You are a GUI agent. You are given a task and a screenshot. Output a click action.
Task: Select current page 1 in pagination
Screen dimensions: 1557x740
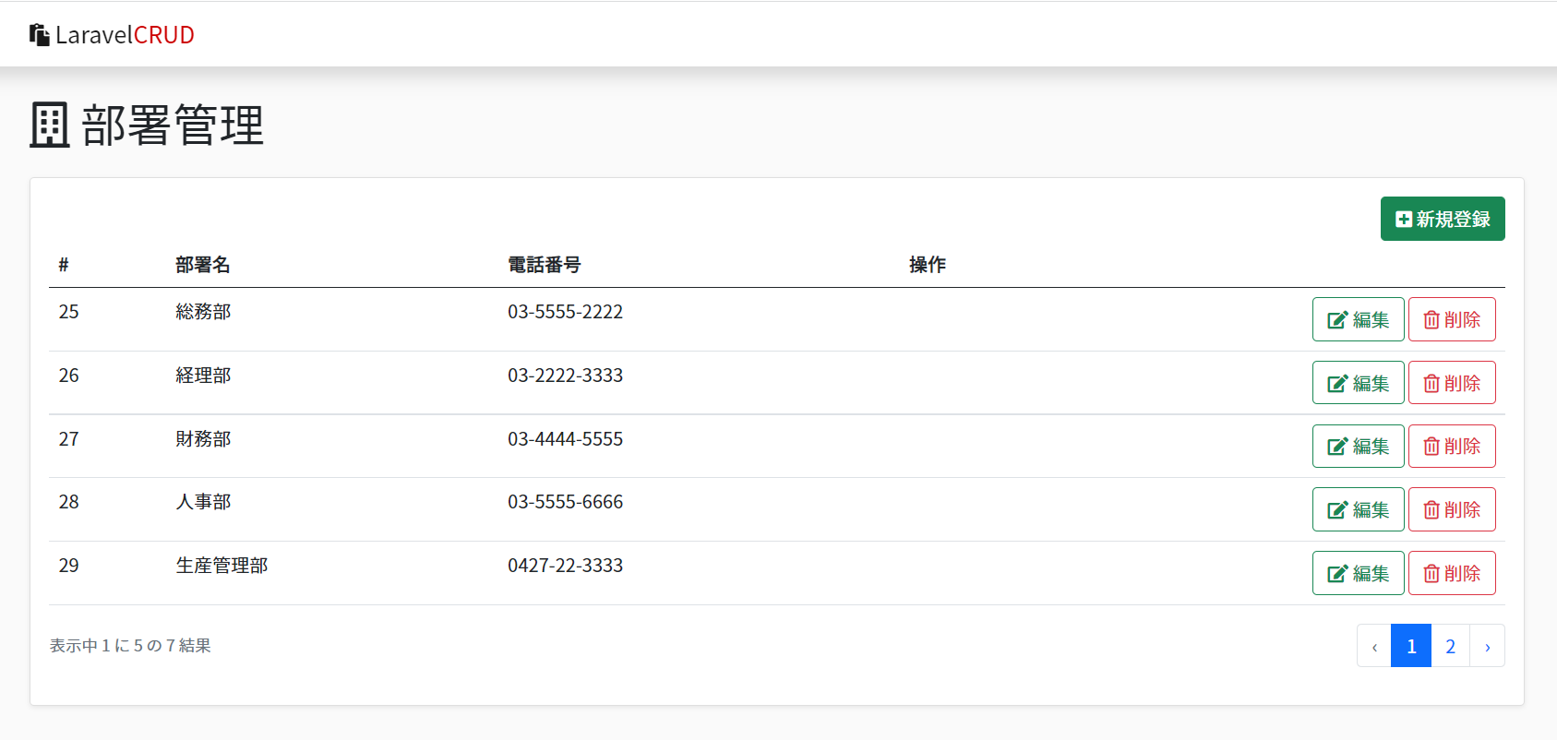1411,646
